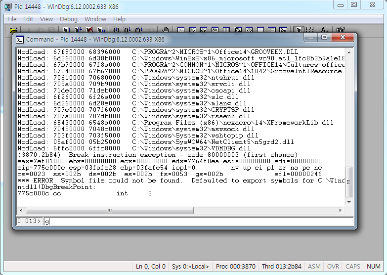Click the register line starting 'eax=7ef81000'
The width and height of the screenshot is (387, 275).
click(x=170, y=161)
